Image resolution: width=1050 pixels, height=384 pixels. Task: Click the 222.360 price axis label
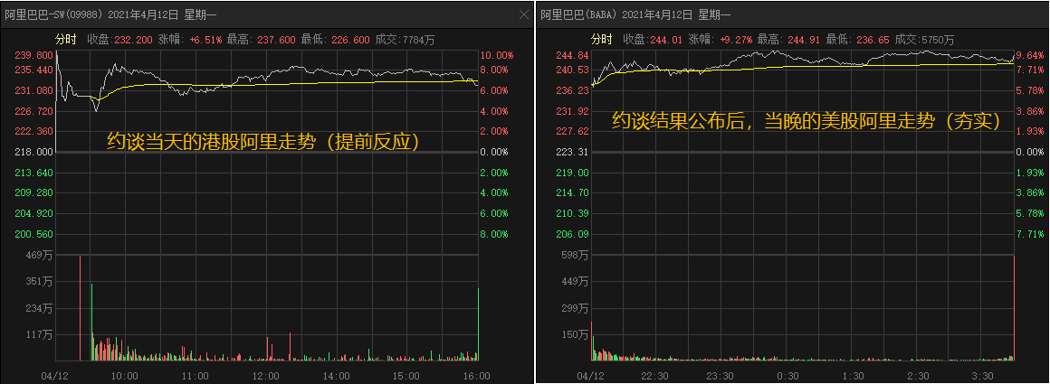point(33,131)
